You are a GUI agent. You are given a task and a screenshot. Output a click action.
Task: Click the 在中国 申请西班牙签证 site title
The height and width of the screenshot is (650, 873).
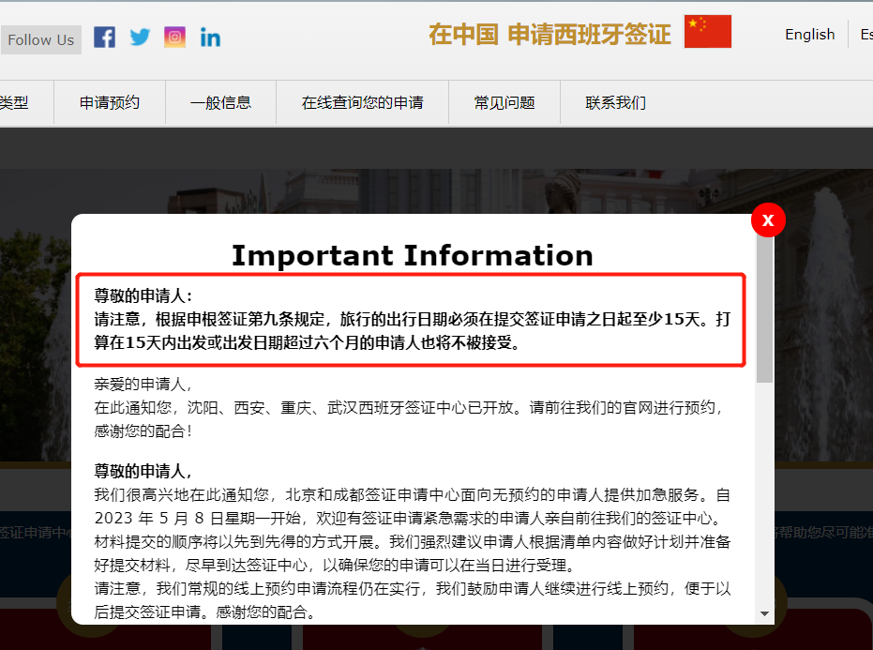click(549, 35)
